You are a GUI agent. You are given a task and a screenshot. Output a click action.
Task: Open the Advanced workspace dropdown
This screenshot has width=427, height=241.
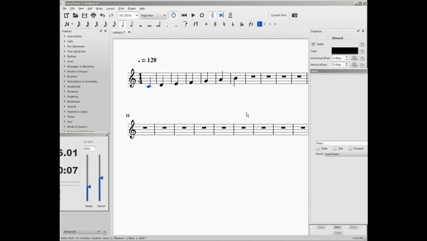point(82,232)
